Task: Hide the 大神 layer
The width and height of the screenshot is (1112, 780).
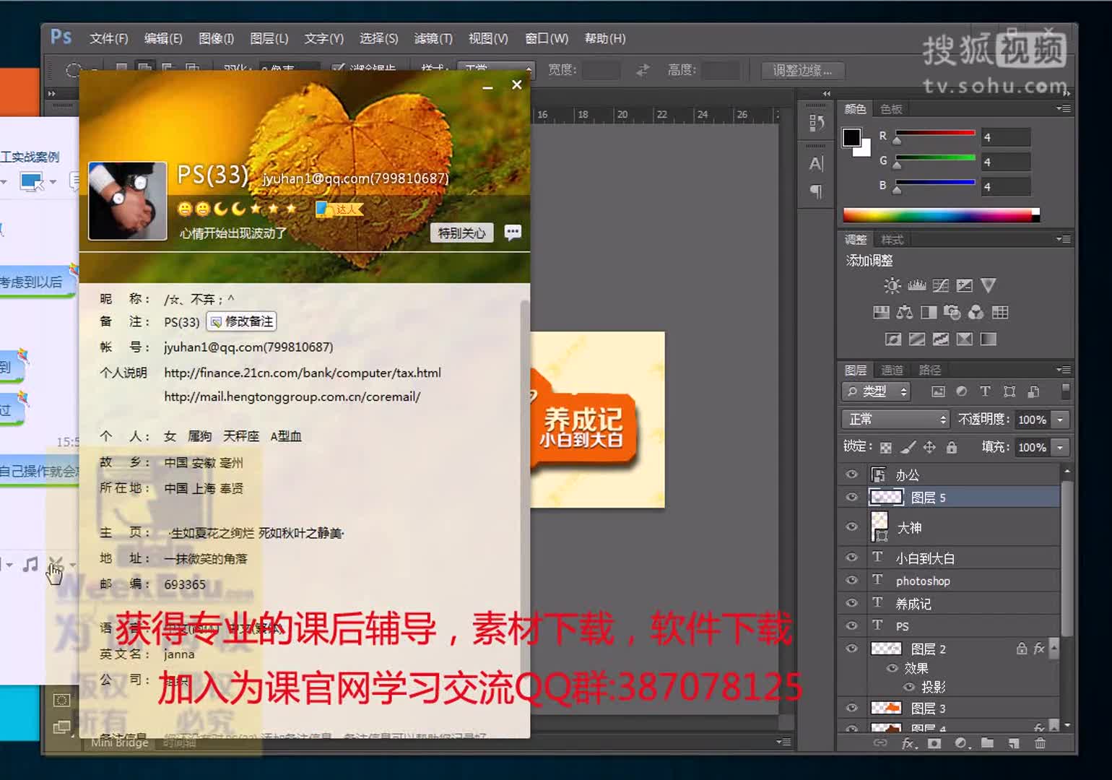Action: pyautogui.click(x=852, y=527)
